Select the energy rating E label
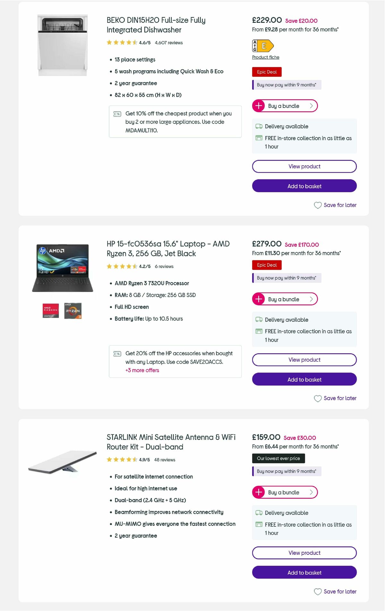 (x=263, y=46)
